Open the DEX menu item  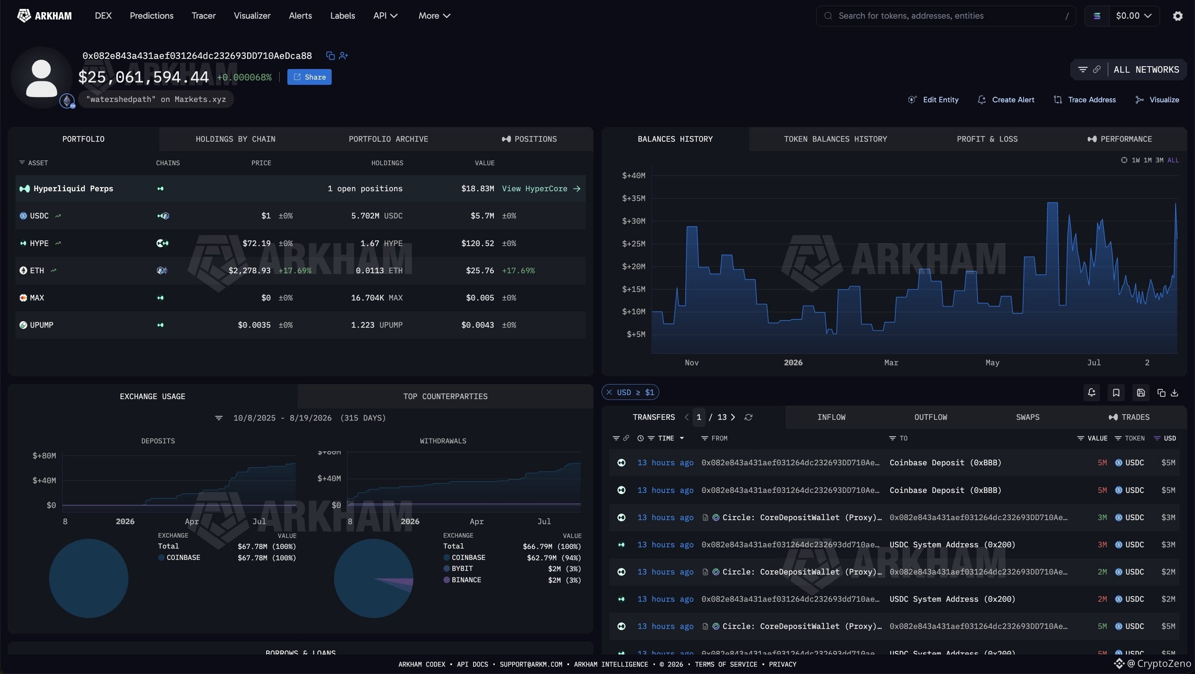tap(103, 16)
